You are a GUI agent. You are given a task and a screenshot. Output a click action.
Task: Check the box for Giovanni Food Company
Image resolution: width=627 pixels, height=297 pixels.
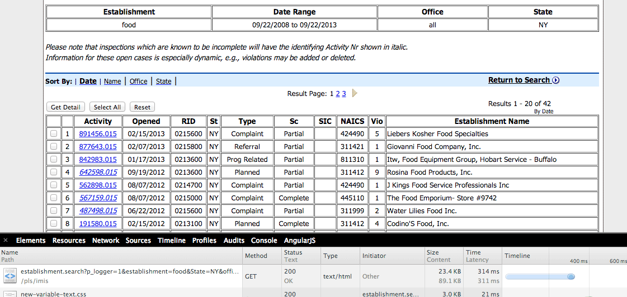pyautogui.click(x=54, y=146)
